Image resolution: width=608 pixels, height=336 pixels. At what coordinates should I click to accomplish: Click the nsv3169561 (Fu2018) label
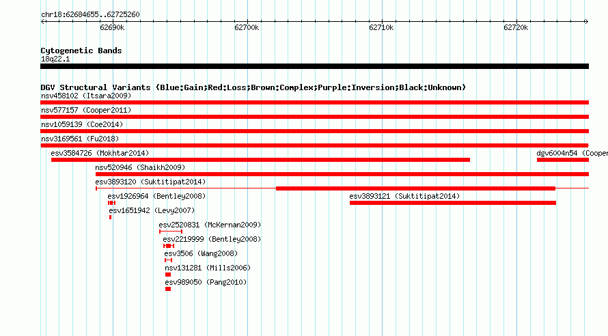point(80,139)
